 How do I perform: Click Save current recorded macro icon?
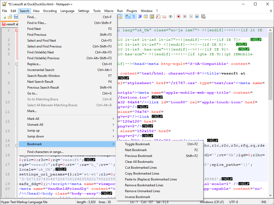203,17
